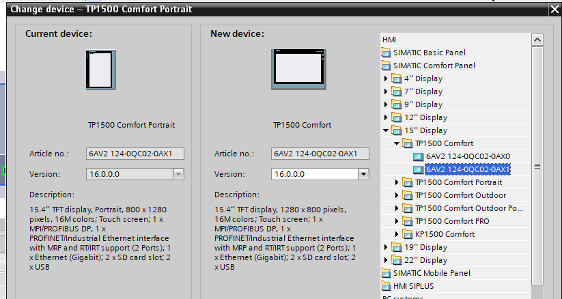The height and width of the screenshot is (299, 562).
Task: Click the 7'' Display folder icon
Action: [x=397, y=91]
